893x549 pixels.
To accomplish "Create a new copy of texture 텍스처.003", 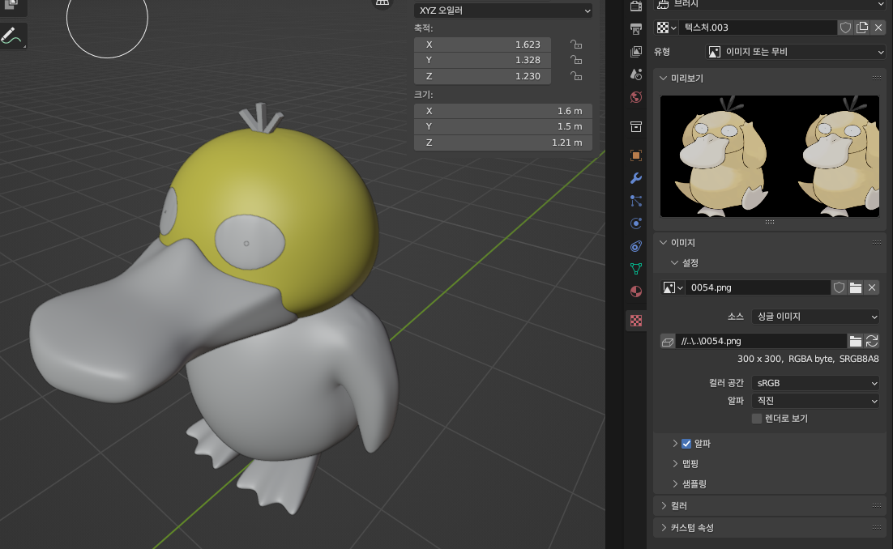I will click(861, 28).
